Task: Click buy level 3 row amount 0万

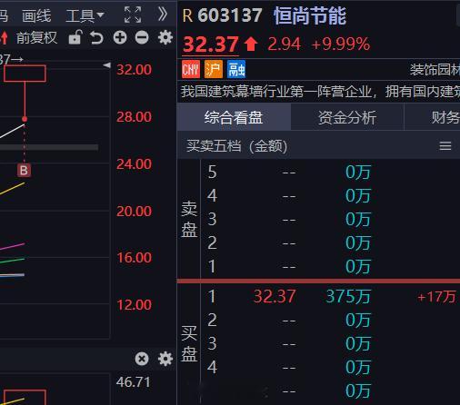Action: 358,344
